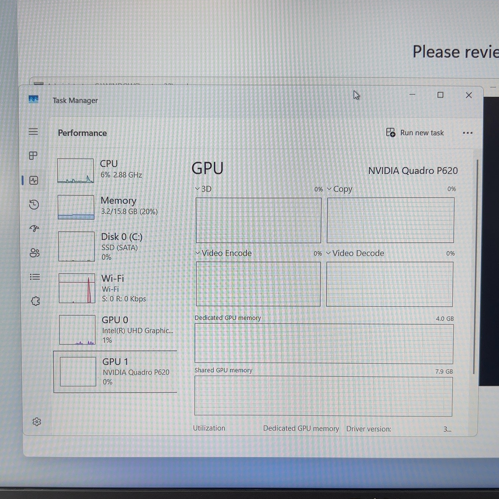The image size is (499, 499).
Task: Select the Performance page sidebar icon
Action: [x=34, y=180]
